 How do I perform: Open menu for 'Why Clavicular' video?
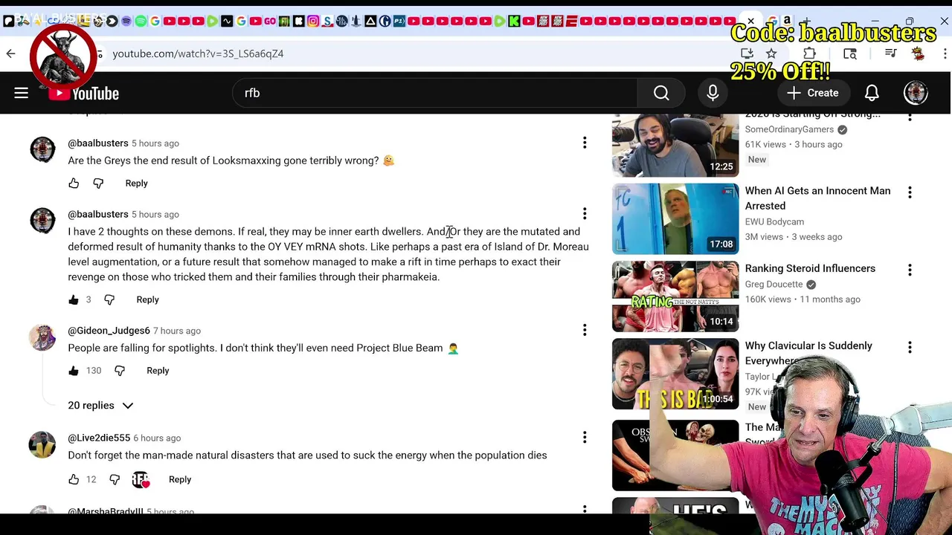click(x=910, y=347)
